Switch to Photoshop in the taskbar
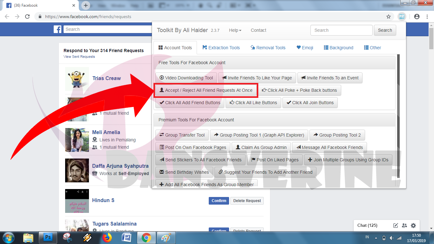The image size is (434, 244). (48, 238)
